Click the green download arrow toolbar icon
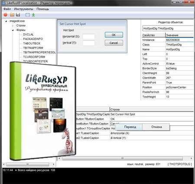The image size is (195, 184). (x=33, y=15)
